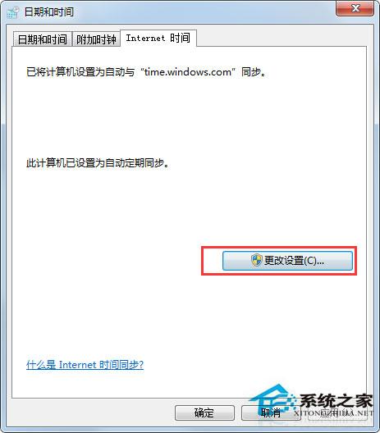Open the 附加时钟 tab

96,39
